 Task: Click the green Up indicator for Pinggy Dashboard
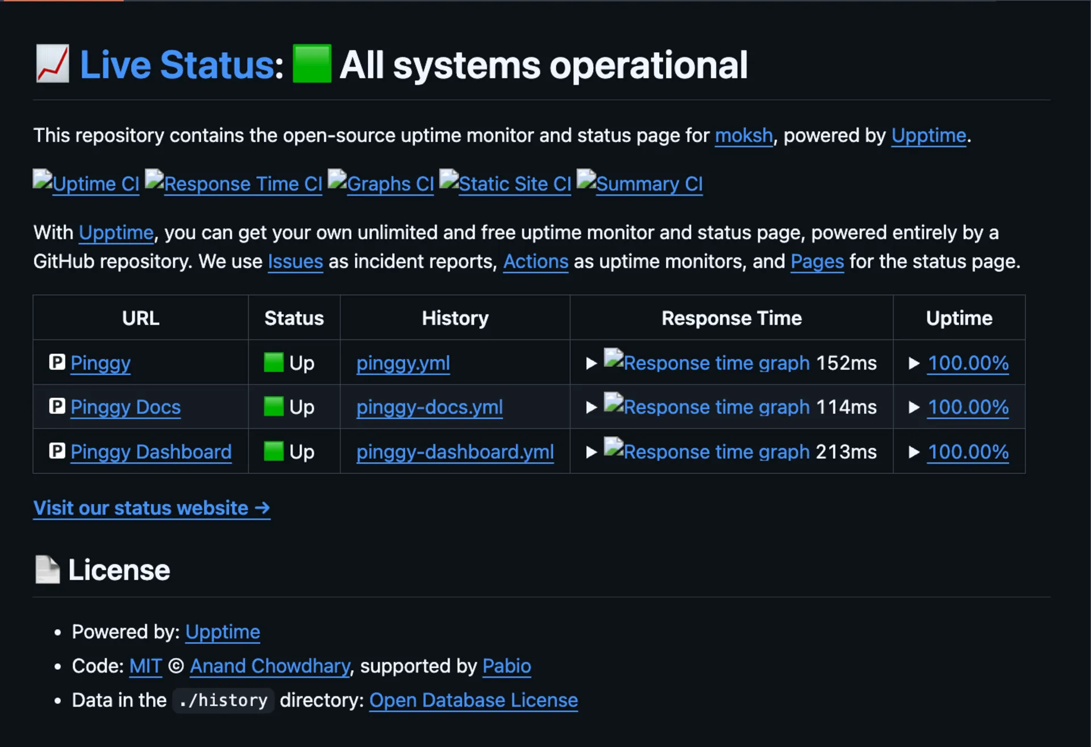(274, 451)
